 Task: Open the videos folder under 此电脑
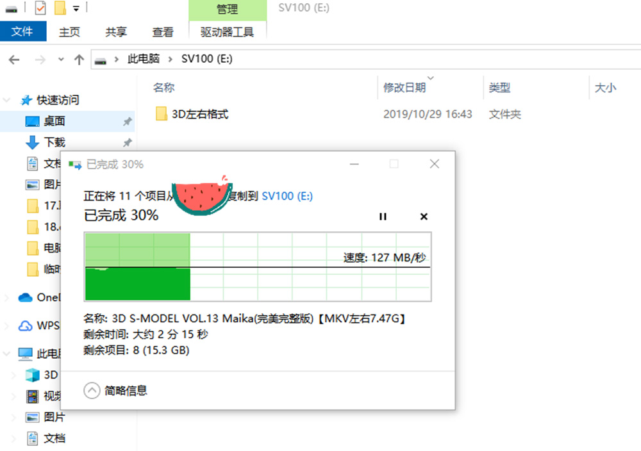point(42,396)
